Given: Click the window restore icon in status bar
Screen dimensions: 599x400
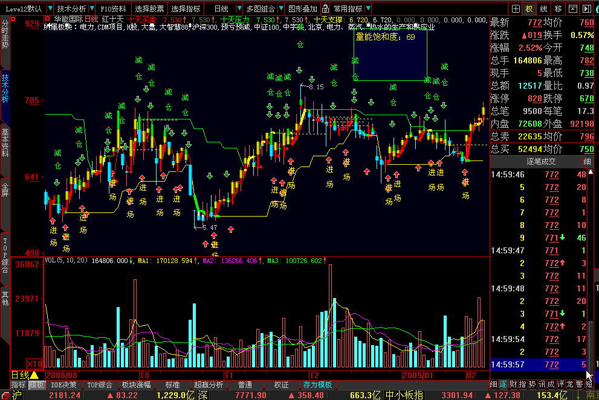Looking at the screenshot, I should pyautogui.click(x=5, y=395).
